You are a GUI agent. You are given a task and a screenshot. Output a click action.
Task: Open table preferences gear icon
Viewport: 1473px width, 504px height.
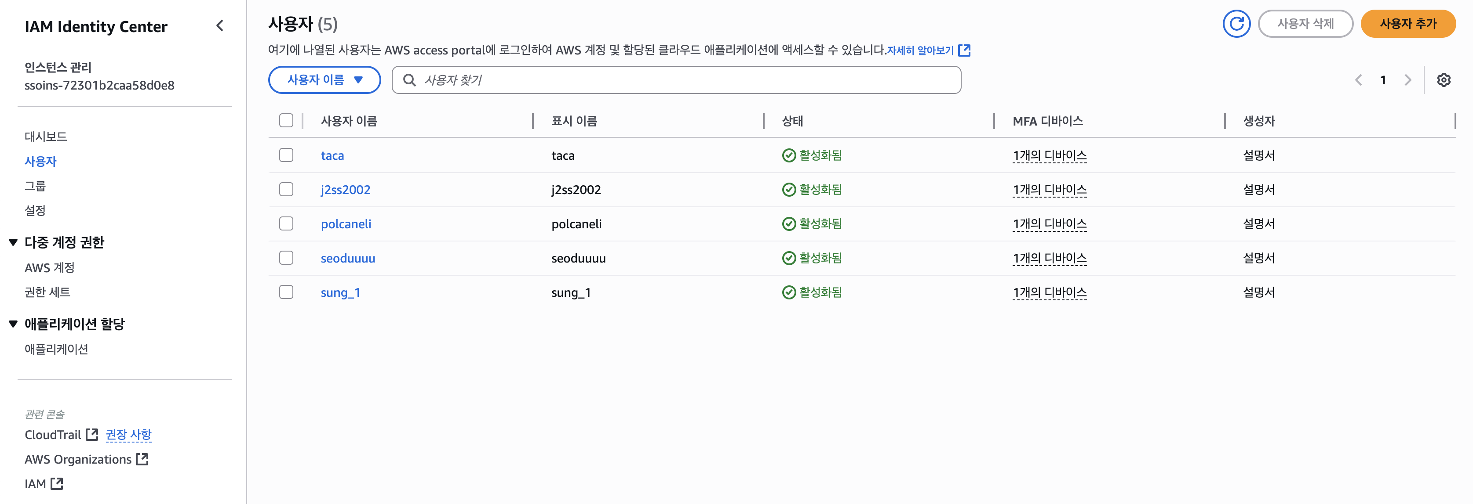pos(1443,80)
